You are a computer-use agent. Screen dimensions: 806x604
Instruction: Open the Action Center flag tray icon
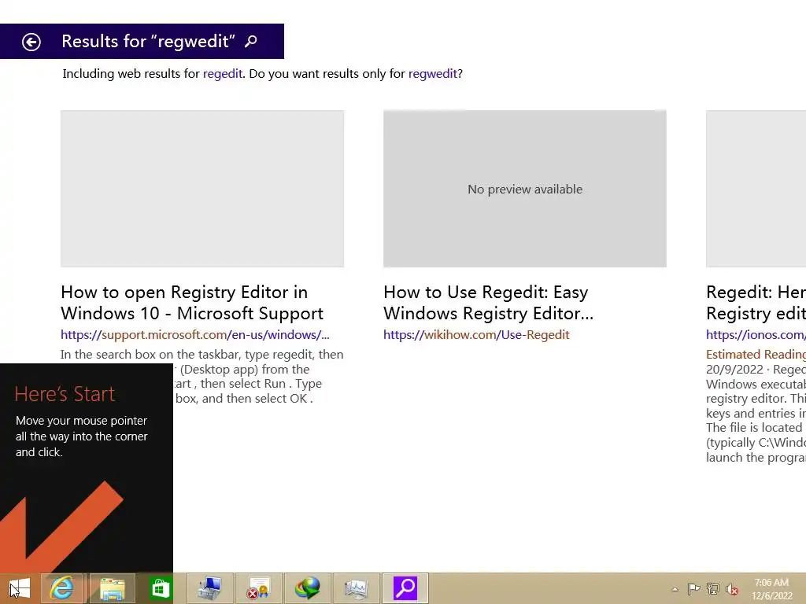[x=693, y=588]
